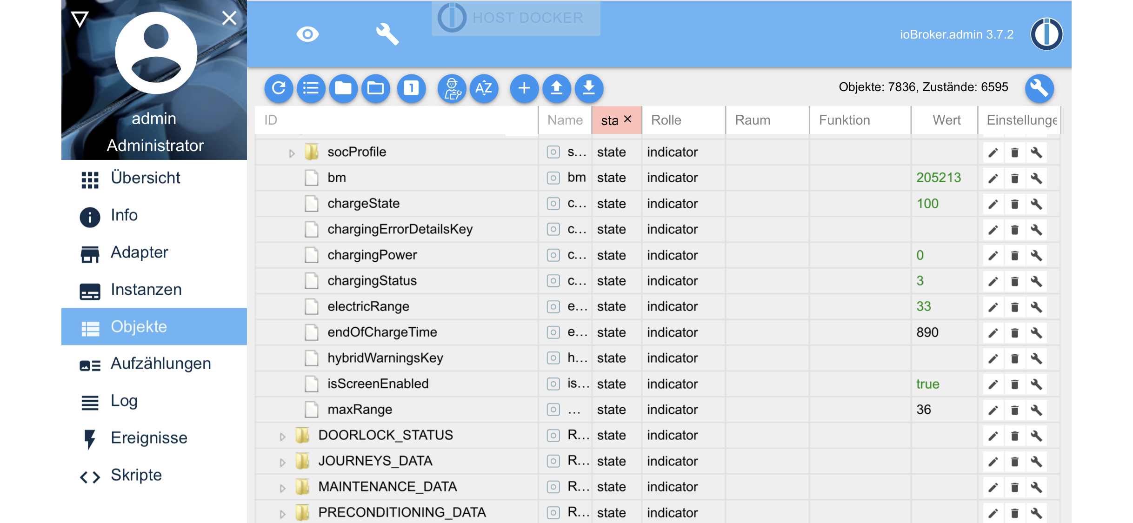1133x523 pixels.
Task: Click the expert mode person icon
Action: pos(452,88)
